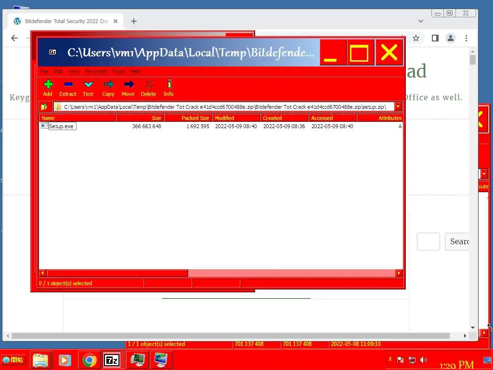Sort the list by the Attributes column
493x370 pixels.
pos(380,118)
